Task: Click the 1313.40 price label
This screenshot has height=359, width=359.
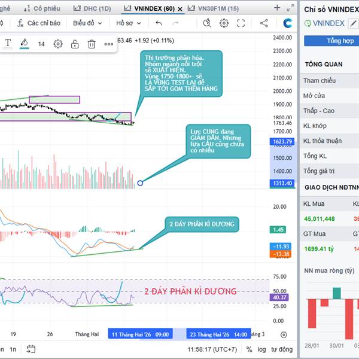Action: coord(282,183)
